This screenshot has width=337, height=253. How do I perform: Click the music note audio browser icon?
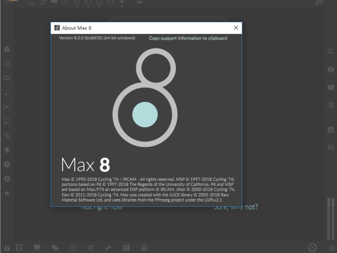7,92
